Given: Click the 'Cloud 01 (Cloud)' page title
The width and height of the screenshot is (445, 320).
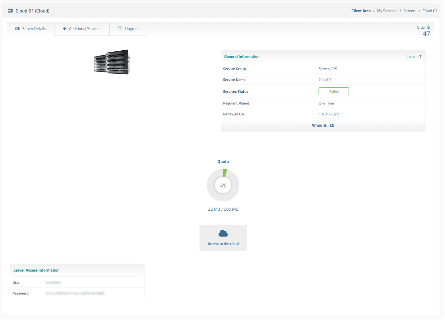Looking at the screenshot, I should click(x=33, y=11).
